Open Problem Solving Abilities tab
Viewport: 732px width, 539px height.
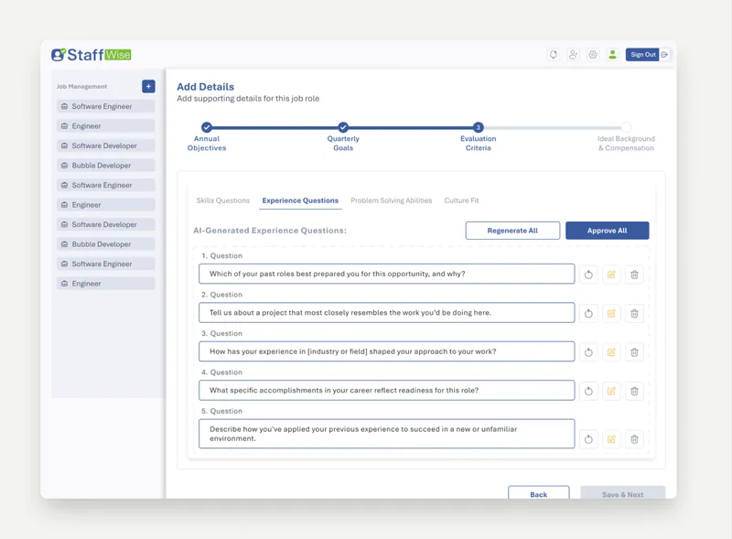point(392,200)
